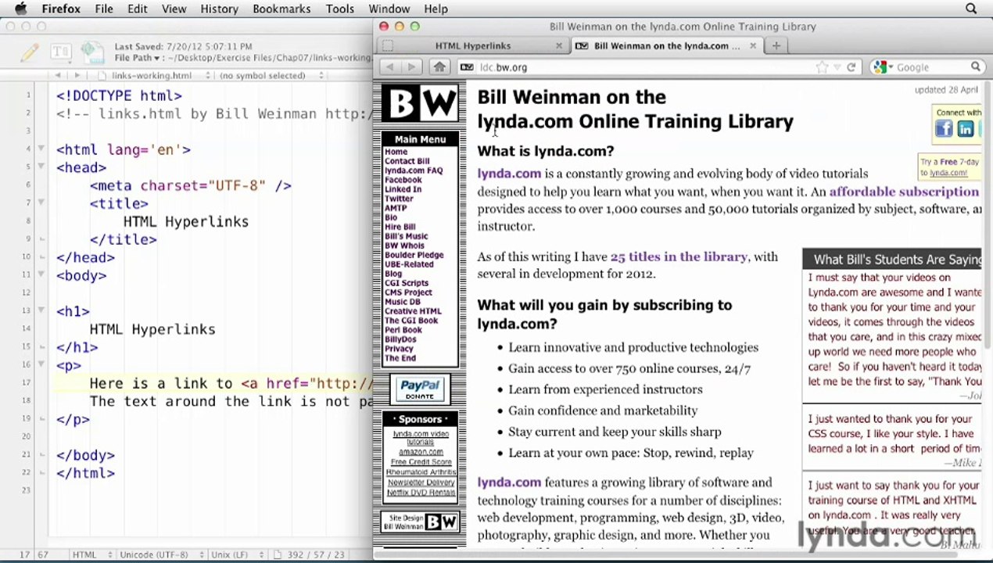Bookmark this page with the star icon
This screenshot has width=993, height=563.
[x=822, y=67]
